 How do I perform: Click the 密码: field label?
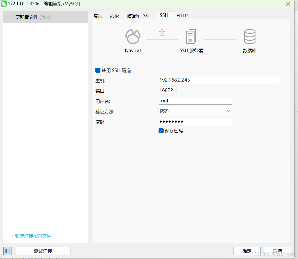click(x=100, y=122)
